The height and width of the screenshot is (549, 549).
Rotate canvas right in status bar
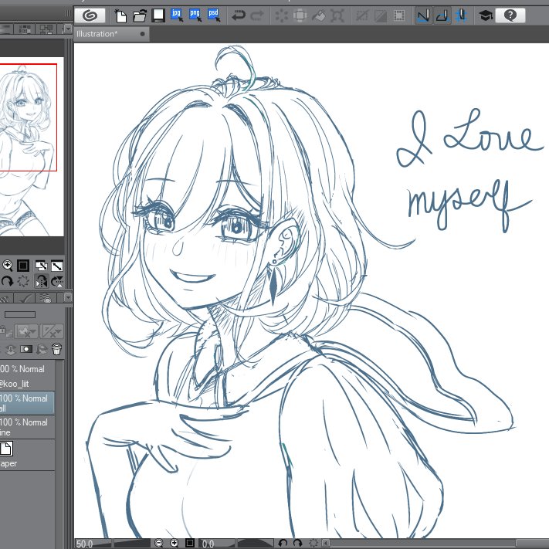pos(297,543)
